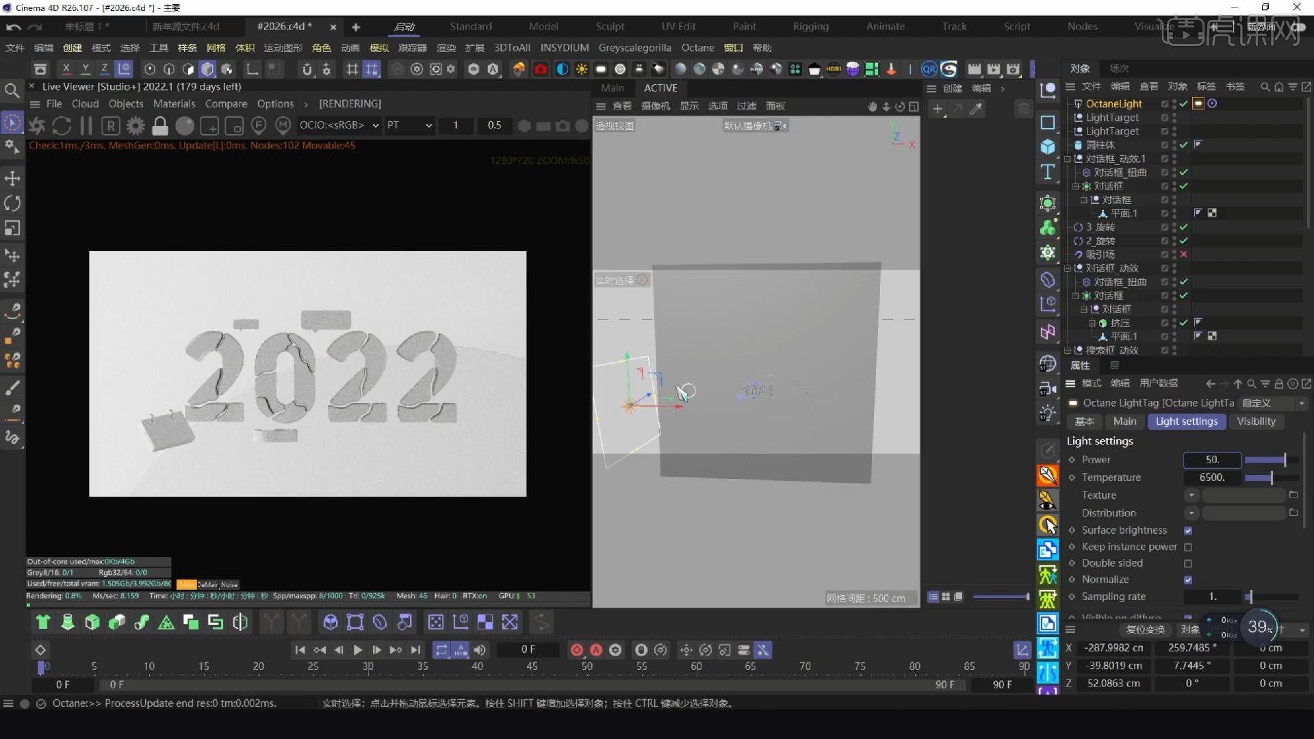Click the Live Viewer send scene (Octane logo) icon
The image size is (1314, 739).
[x=37, y=126]
